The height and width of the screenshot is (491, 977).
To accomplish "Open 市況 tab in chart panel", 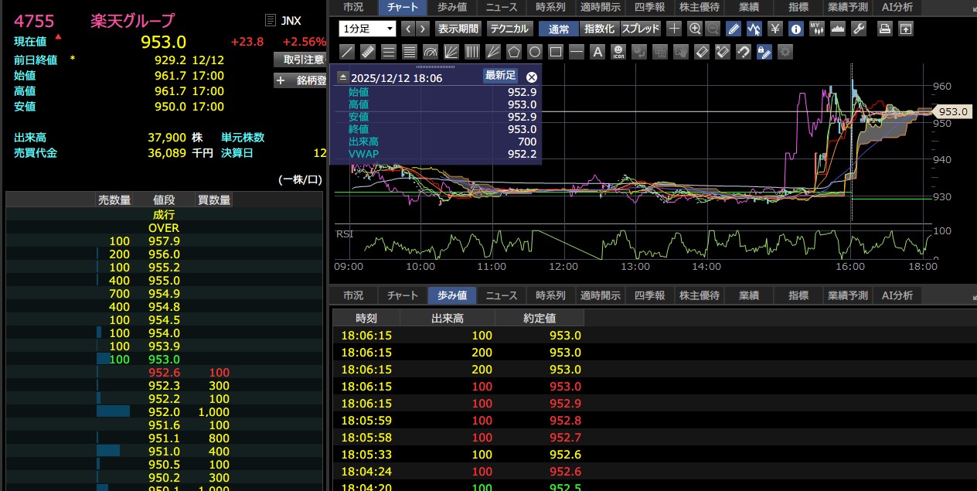I will [x=353, y=7].
